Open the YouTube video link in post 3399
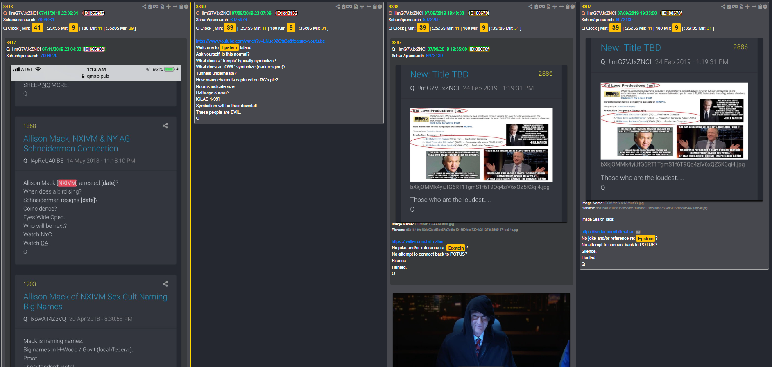Screen dimensions: 772x367 coord(260,41)
